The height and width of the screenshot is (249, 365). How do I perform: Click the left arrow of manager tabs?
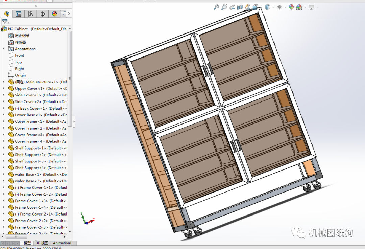click(x=64, y=14)
